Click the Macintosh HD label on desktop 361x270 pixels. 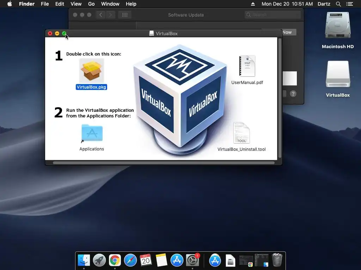pos(338,47)
